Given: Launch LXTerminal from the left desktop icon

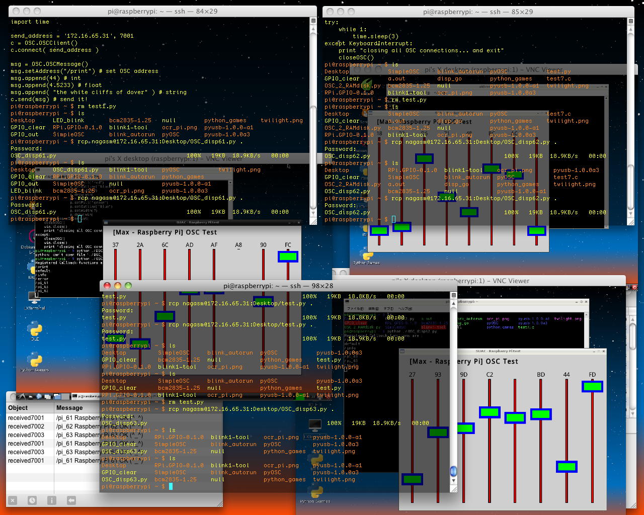Looking at the screenshot, I should (34, 299).
